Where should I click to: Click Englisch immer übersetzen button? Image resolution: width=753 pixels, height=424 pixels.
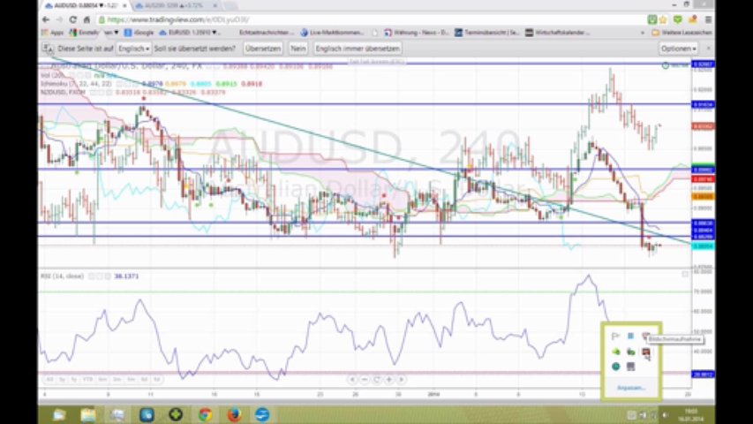(358, 49)
